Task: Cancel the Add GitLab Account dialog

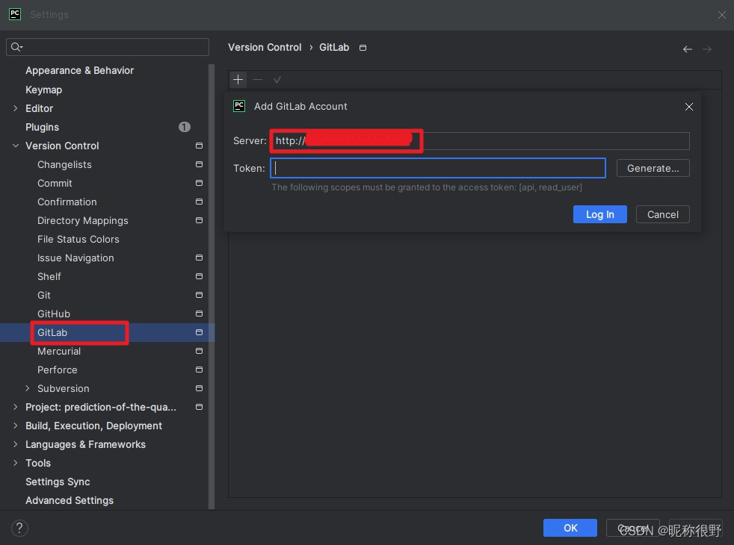Action: (x=662, y=214)
